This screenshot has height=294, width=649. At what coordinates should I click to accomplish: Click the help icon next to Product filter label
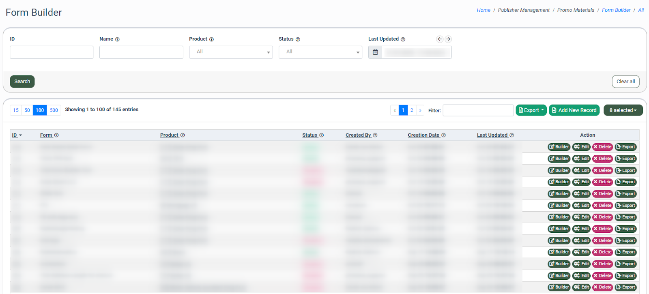(211, 39)
